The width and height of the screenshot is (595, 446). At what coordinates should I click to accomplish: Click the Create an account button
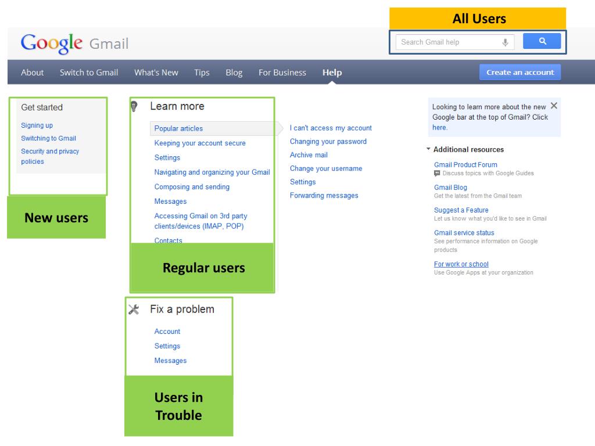point(520,72)
